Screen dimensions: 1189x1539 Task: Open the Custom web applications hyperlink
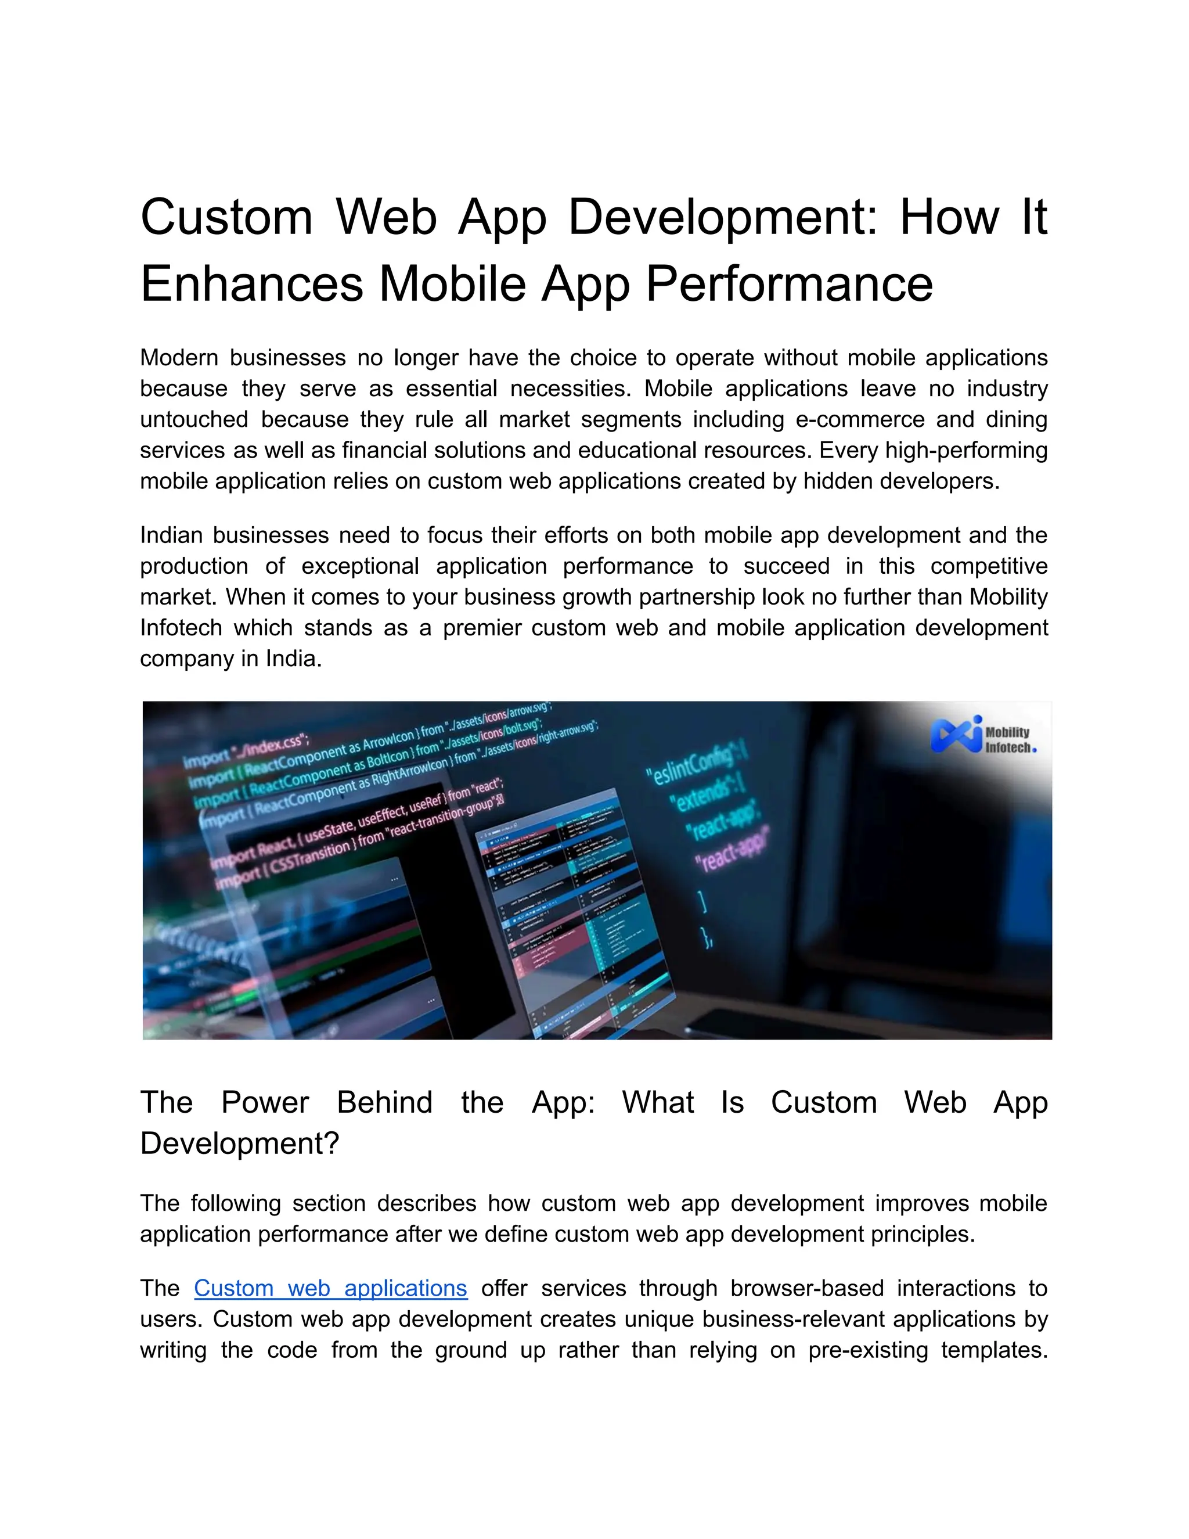330,1288
